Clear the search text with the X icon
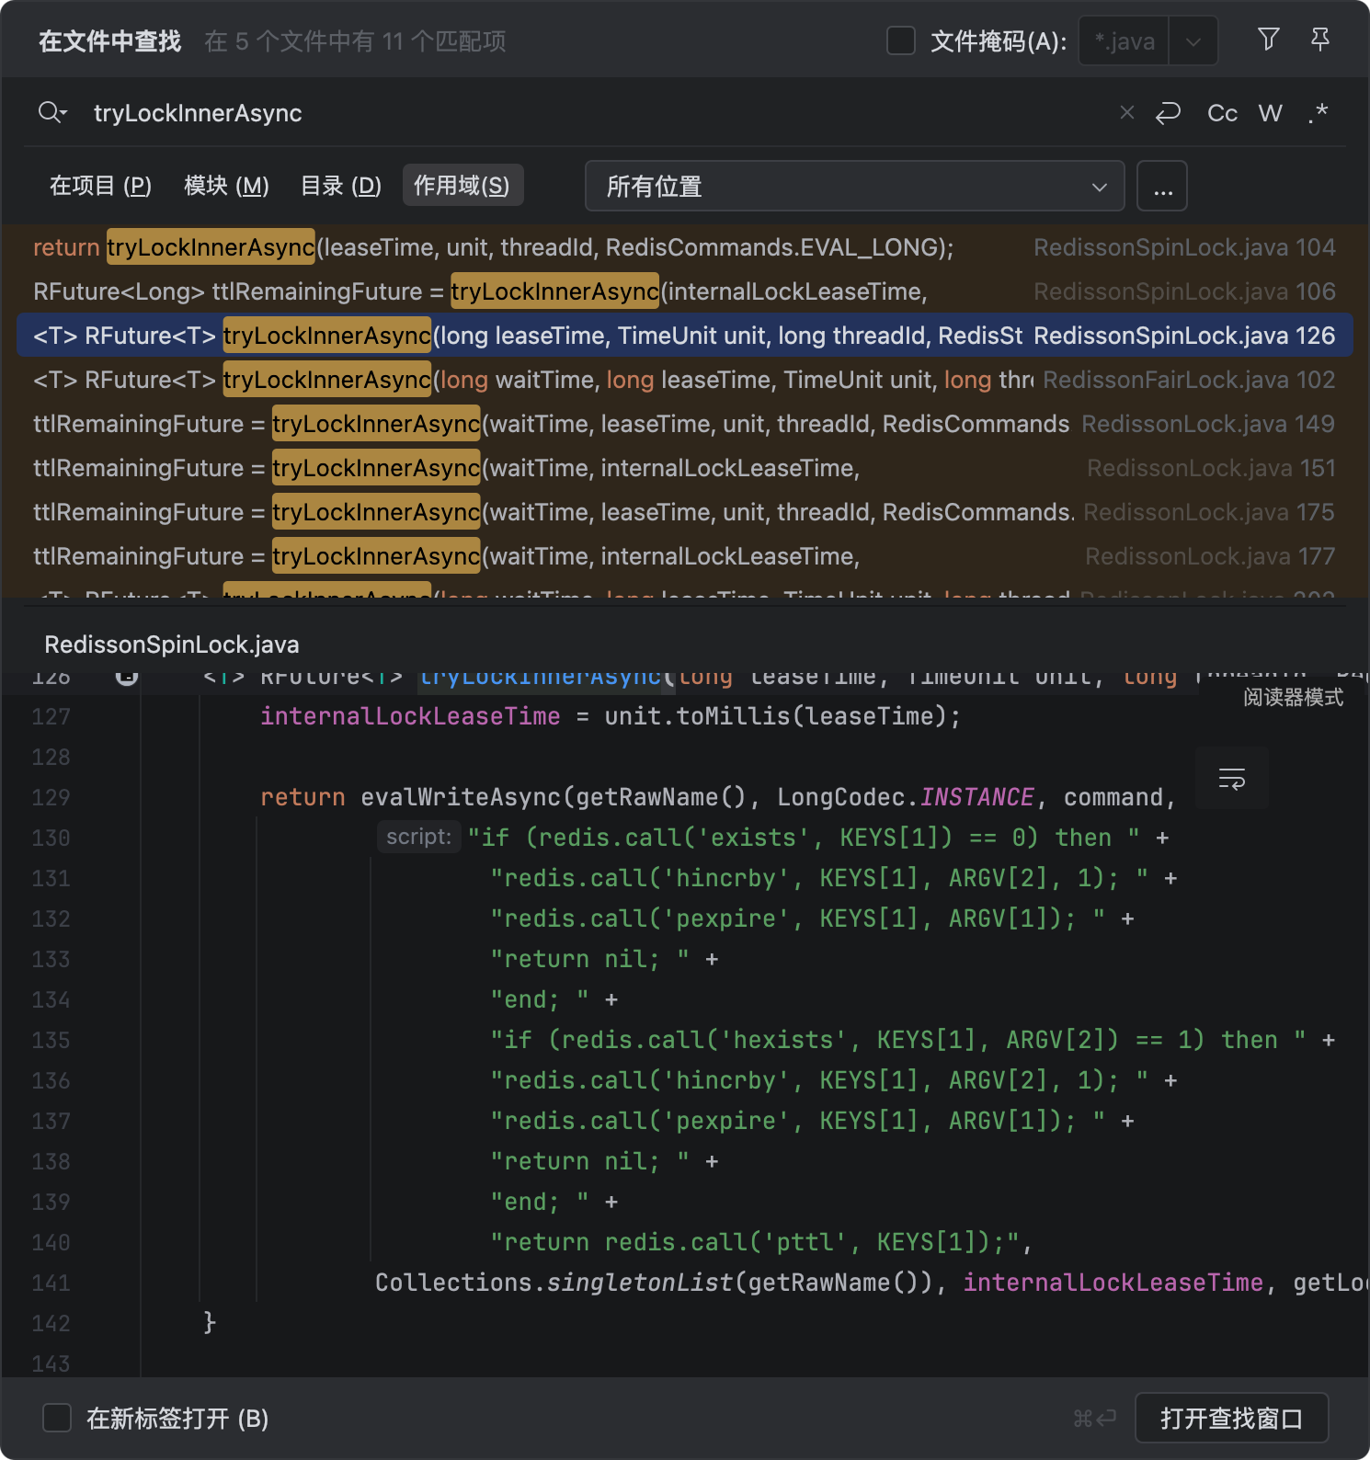1370x1460 pixels. 1126,113
